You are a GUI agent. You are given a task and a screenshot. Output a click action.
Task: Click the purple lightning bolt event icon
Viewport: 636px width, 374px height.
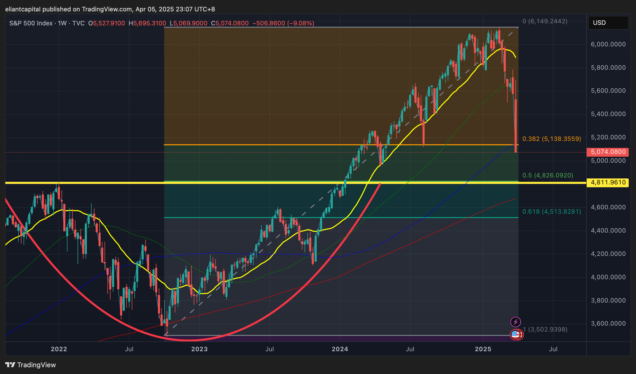[x=515, y=322]
